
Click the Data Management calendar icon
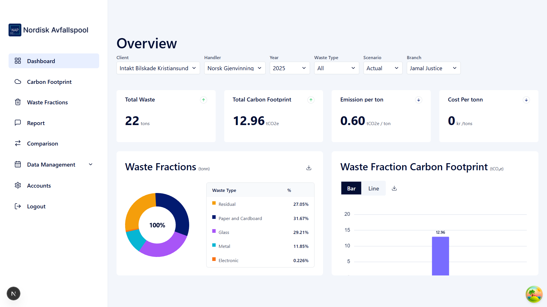18,164
